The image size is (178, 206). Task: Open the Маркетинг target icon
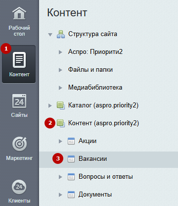click(x=19, y=144)
